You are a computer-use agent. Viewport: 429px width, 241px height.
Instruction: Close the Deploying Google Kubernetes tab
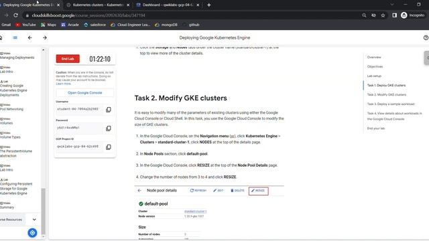[x=58, y=5]
